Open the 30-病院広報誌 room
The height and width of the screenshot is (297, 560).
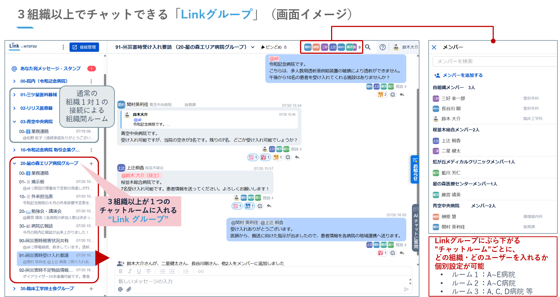57,229
